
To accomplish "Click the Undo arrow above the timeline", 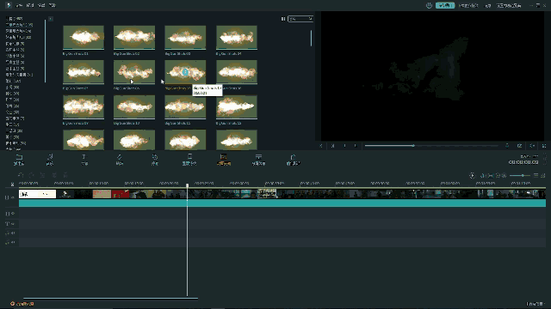I will [21, 175].
